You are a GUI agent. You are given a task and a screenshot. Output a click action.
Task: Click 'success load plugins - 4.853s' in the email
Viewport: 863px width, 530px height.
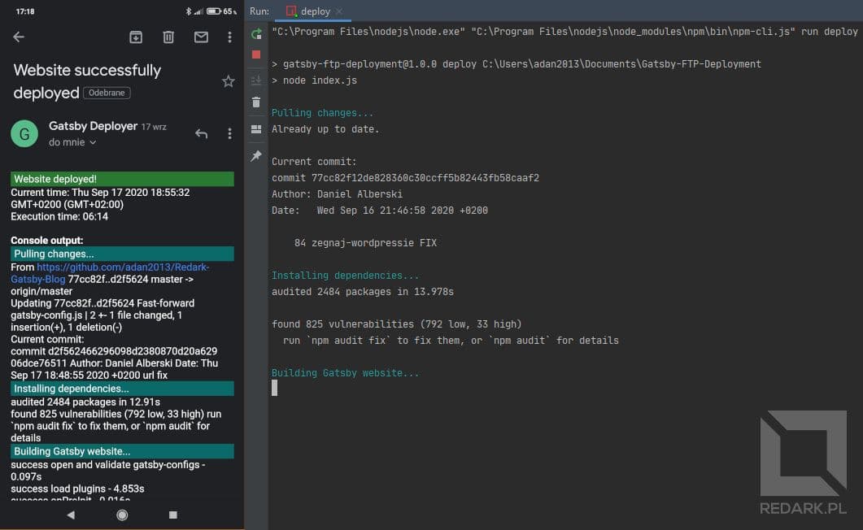pyautogui.click(x=77, y=489)
